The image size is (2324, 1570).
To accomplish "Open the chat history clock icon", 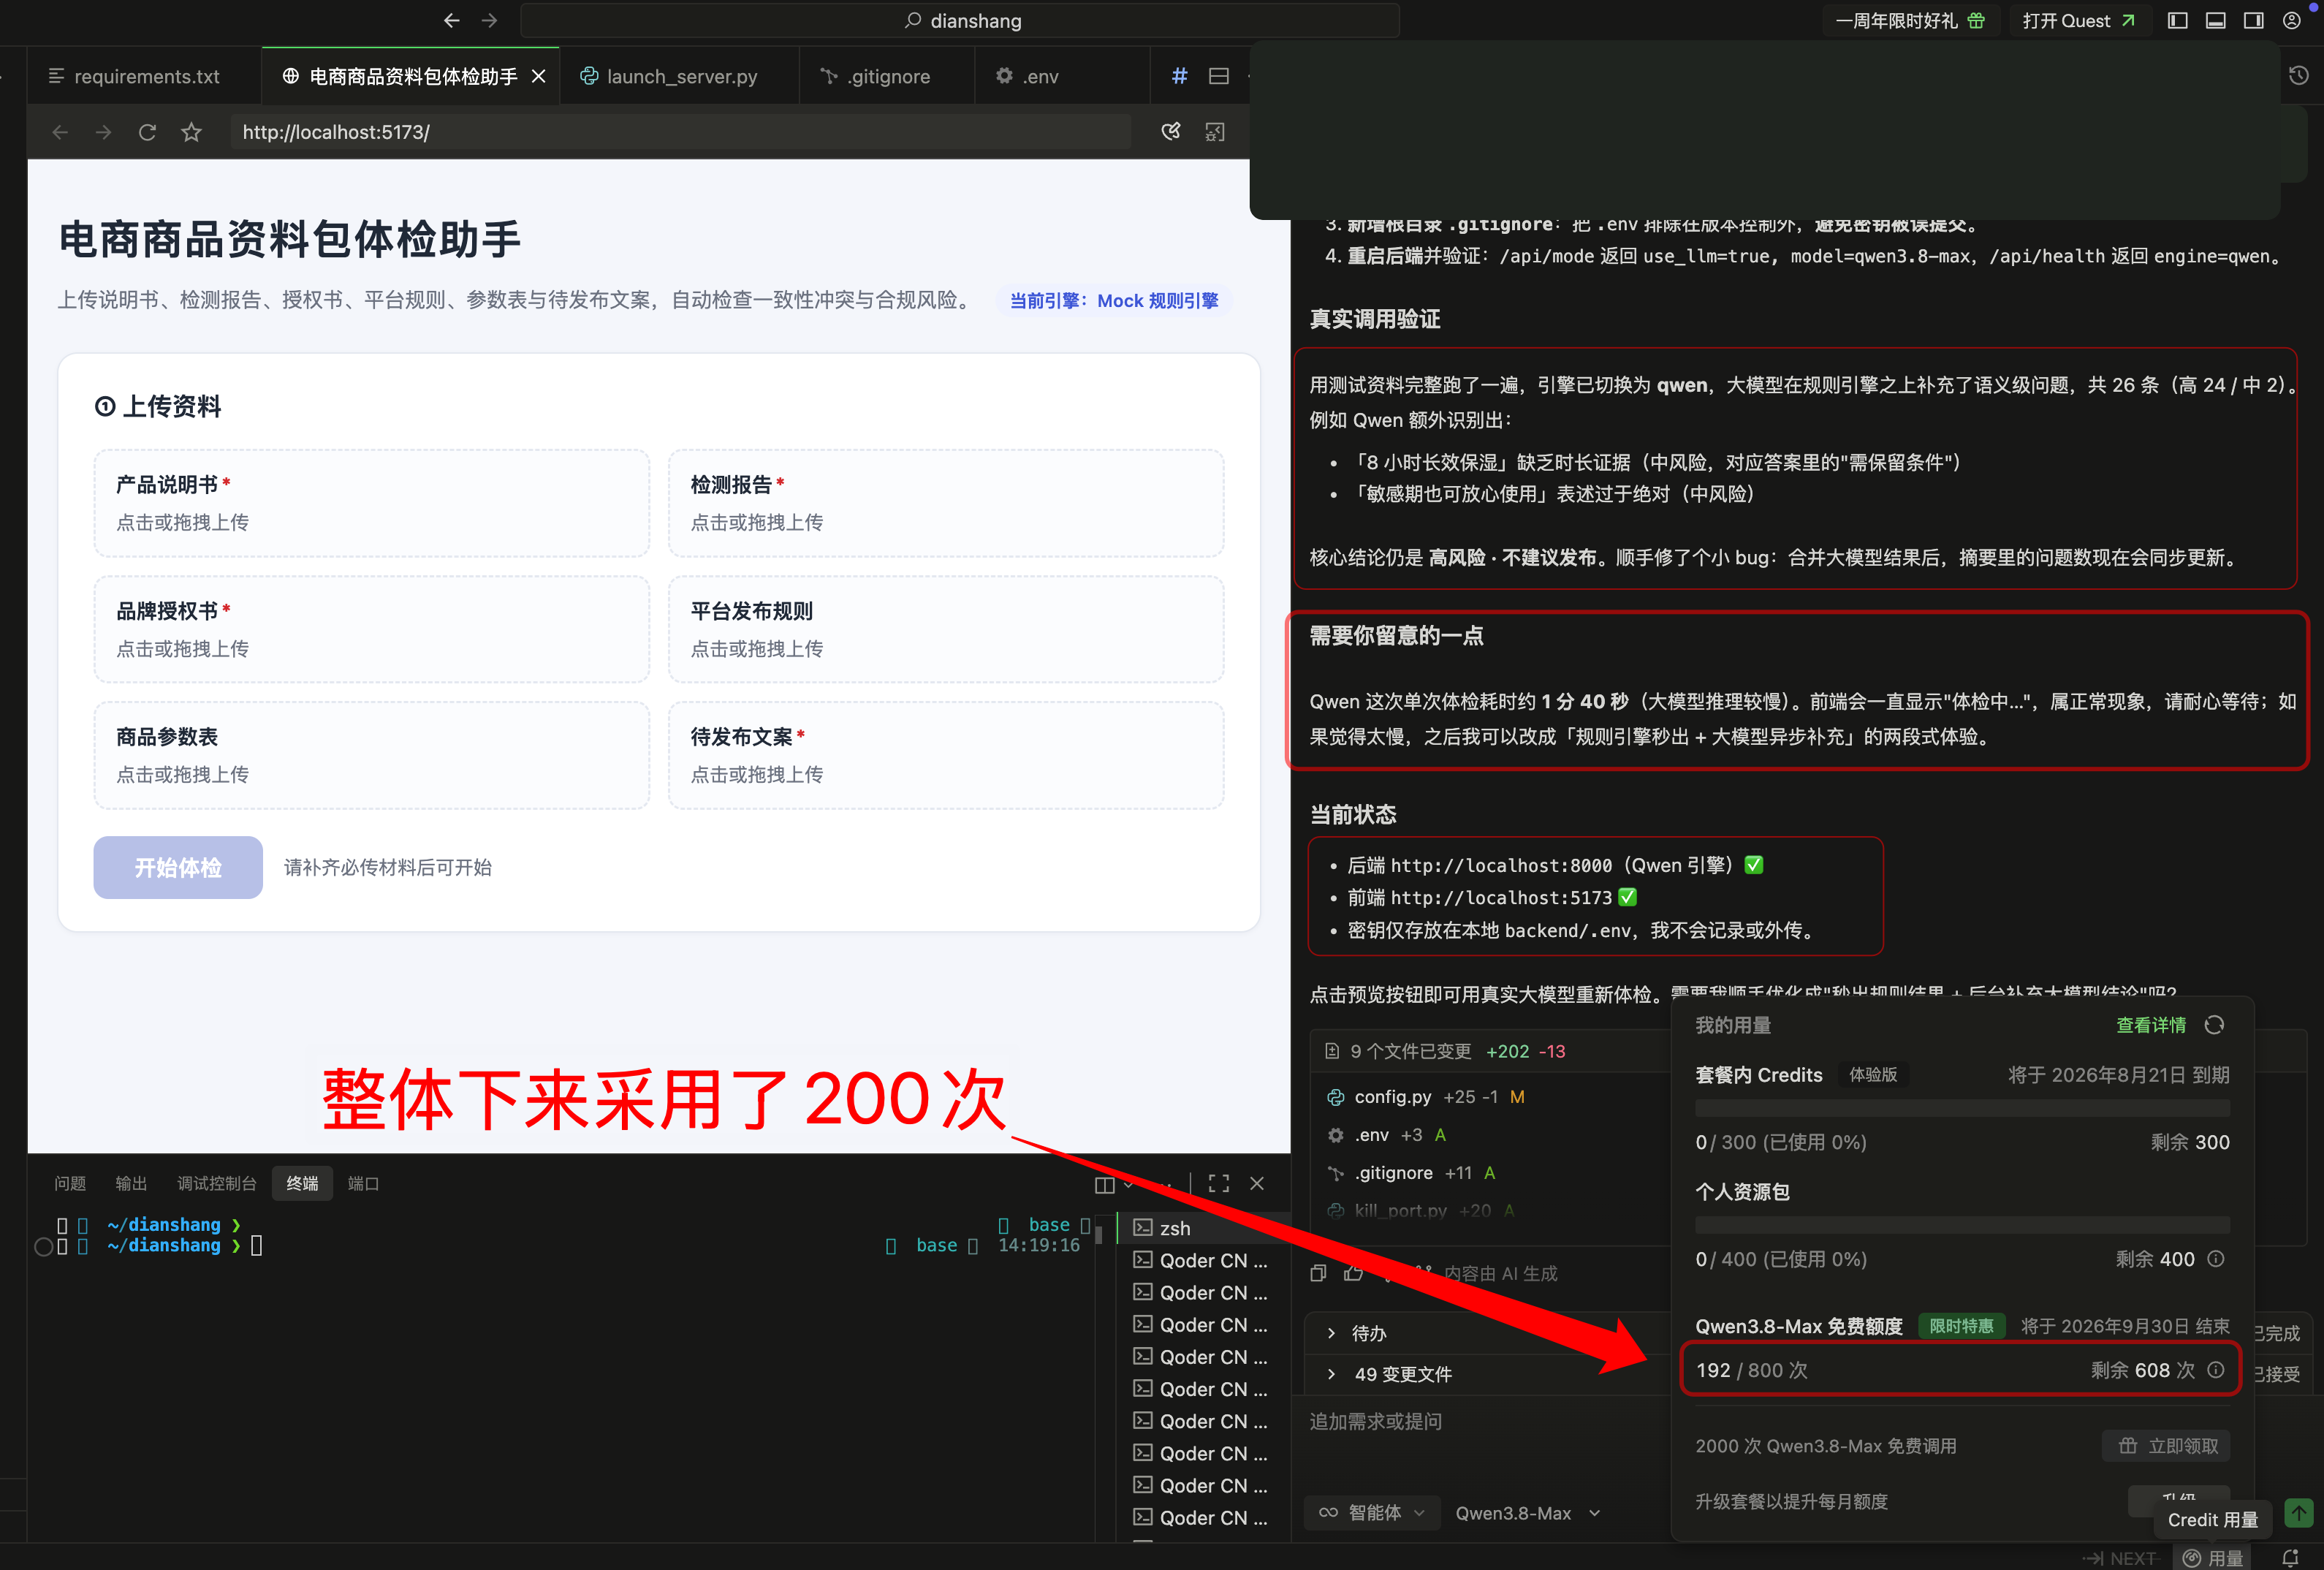I will 2298,75.
